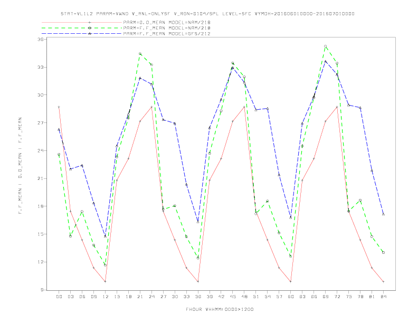Click x-axis hour label 00
Screen dimensions: 418x323
[x=59, y=297]
